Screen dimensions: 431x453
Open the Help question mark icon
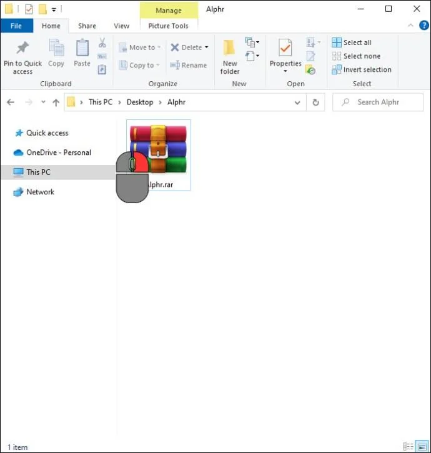click(x=424, y=26)
